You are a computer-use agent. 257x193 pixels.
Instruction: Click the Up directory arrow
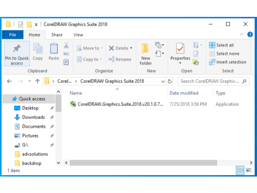coord(37,81)
